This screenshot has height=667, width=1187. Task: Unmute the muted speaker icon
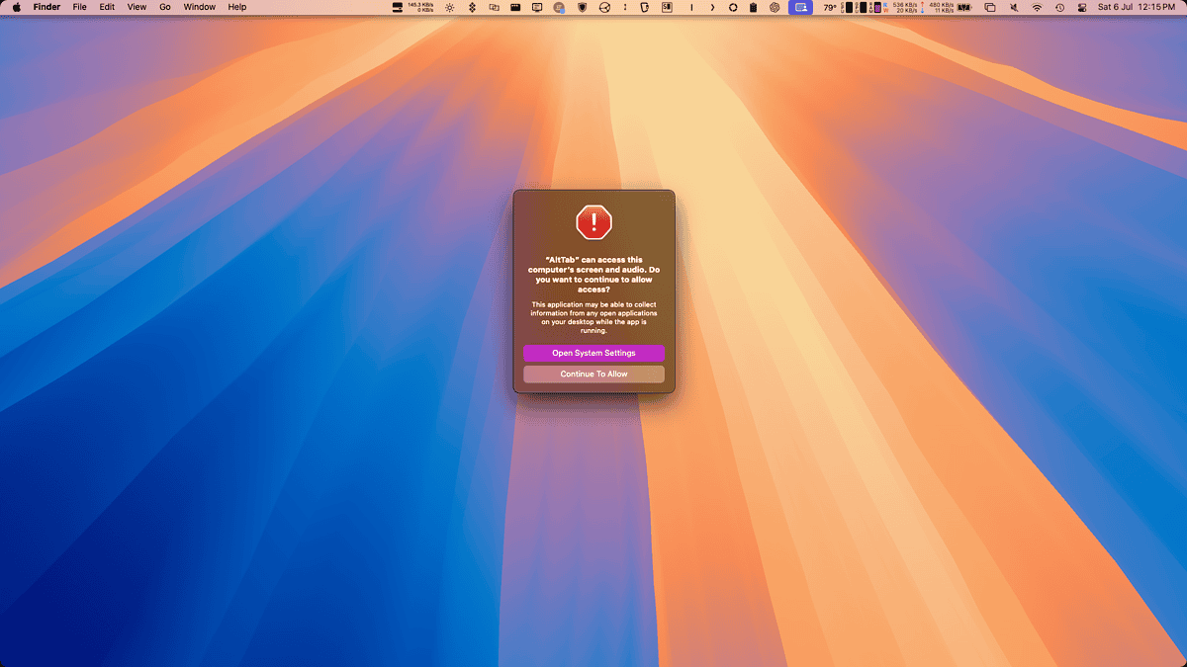point(1013,7)
